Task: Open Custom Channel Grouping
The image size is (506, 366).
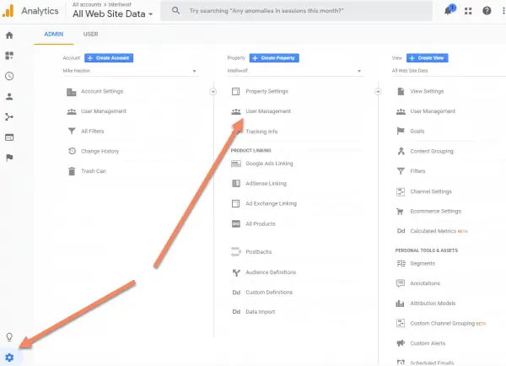Action: coord(443,323)
